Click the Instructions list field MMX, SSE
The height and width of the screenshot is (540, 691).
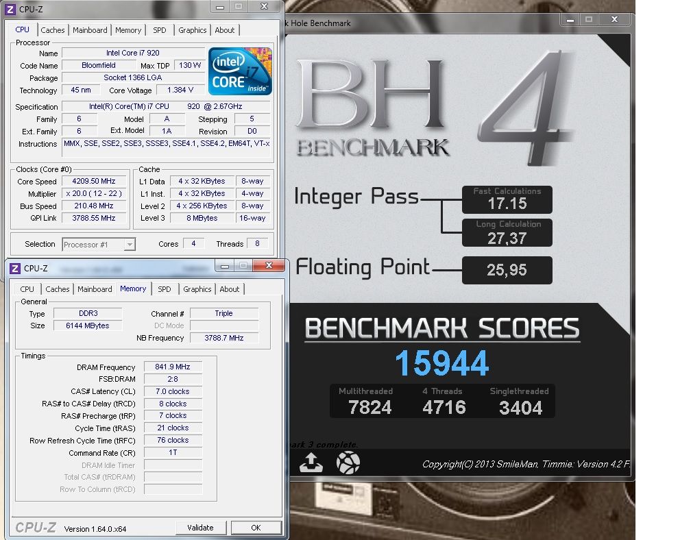(x=167, y=148)
